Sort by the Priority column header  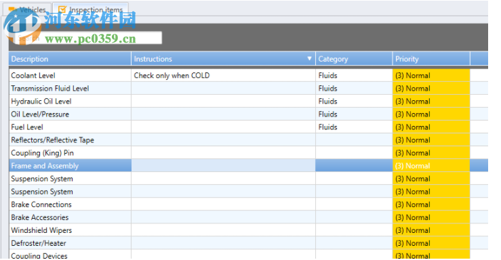click(431, 59)
